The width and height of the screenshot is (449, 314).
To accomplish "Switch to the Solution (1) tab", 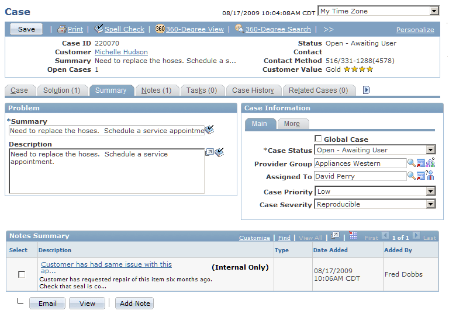I will click(x=62, y=90).
